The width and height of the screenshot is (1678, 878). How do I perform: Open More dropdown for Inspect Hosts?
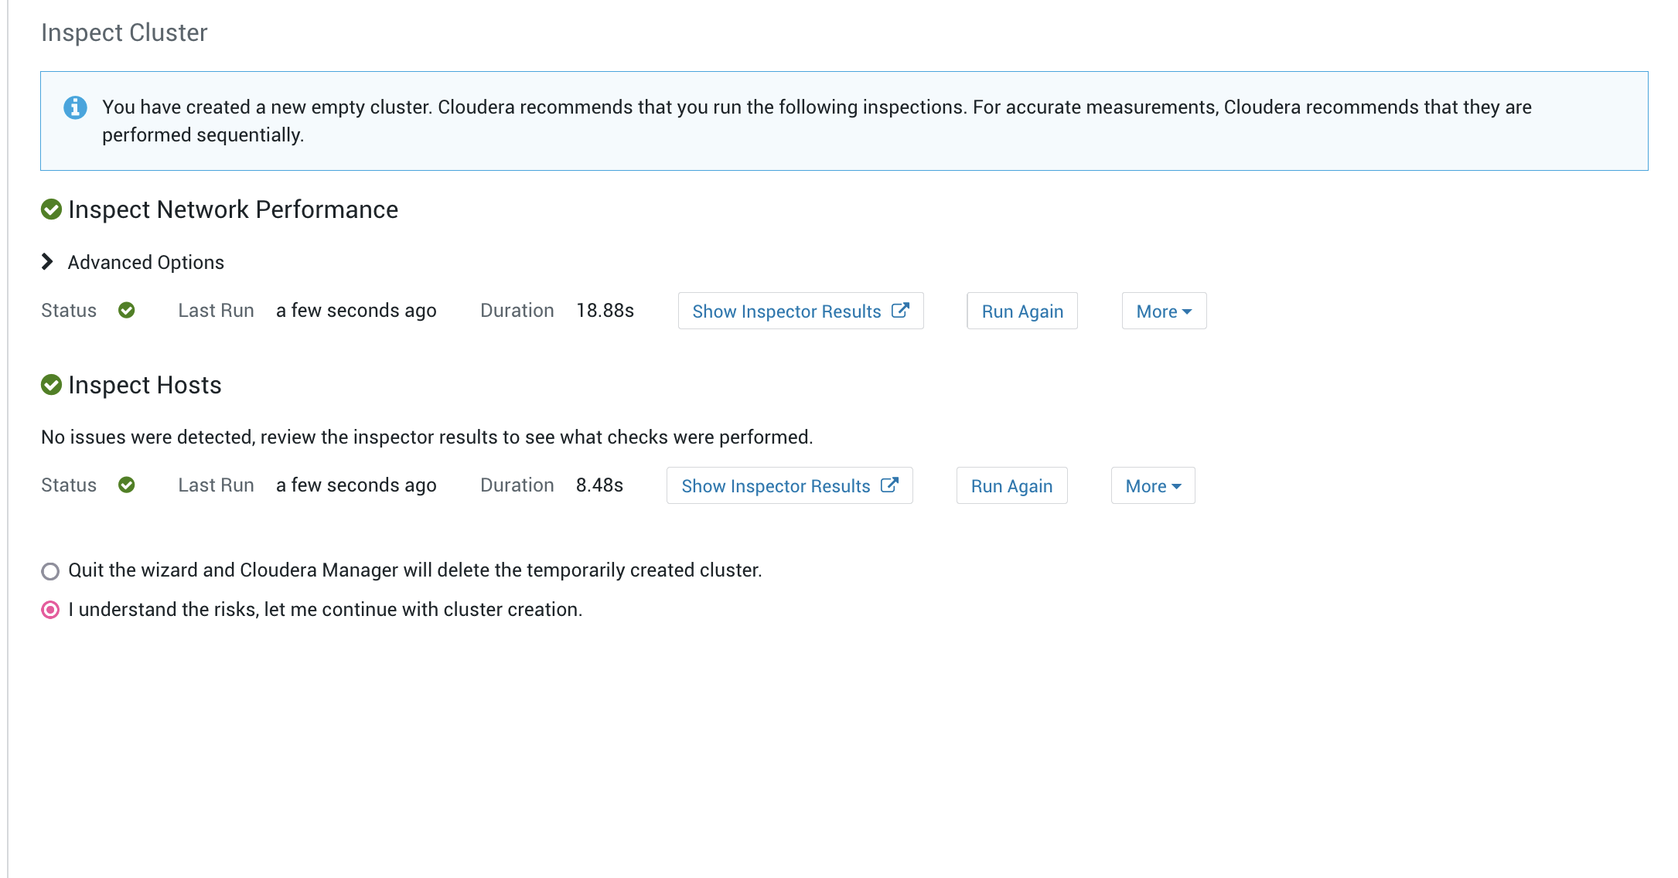click(1153, 485)
